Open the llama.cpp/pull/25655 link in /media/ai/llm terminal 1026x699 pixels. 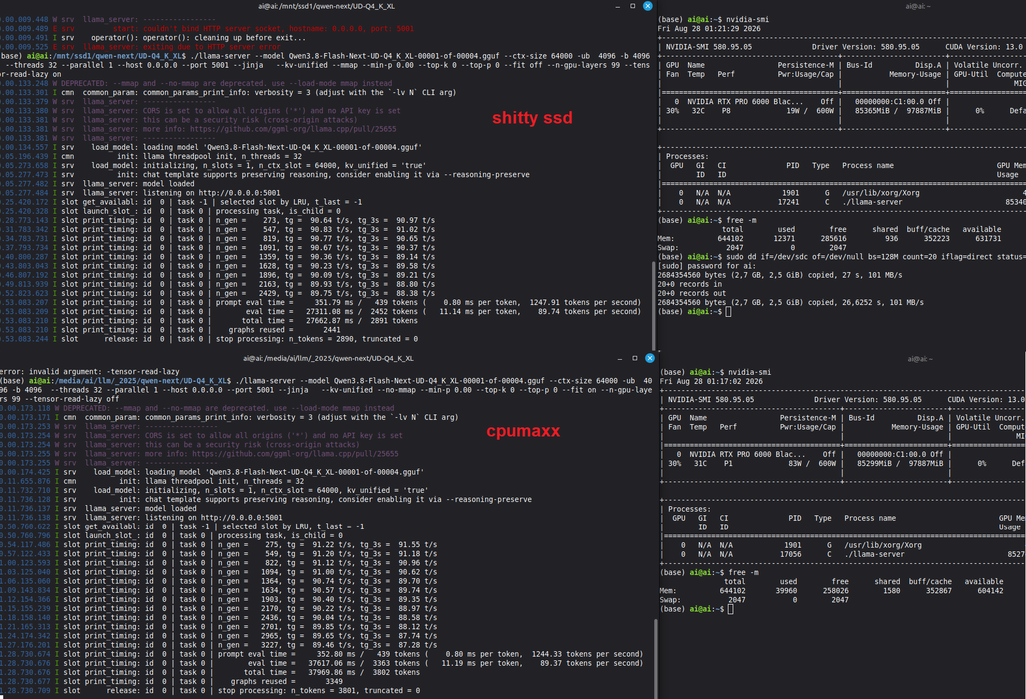click(295, 454)
